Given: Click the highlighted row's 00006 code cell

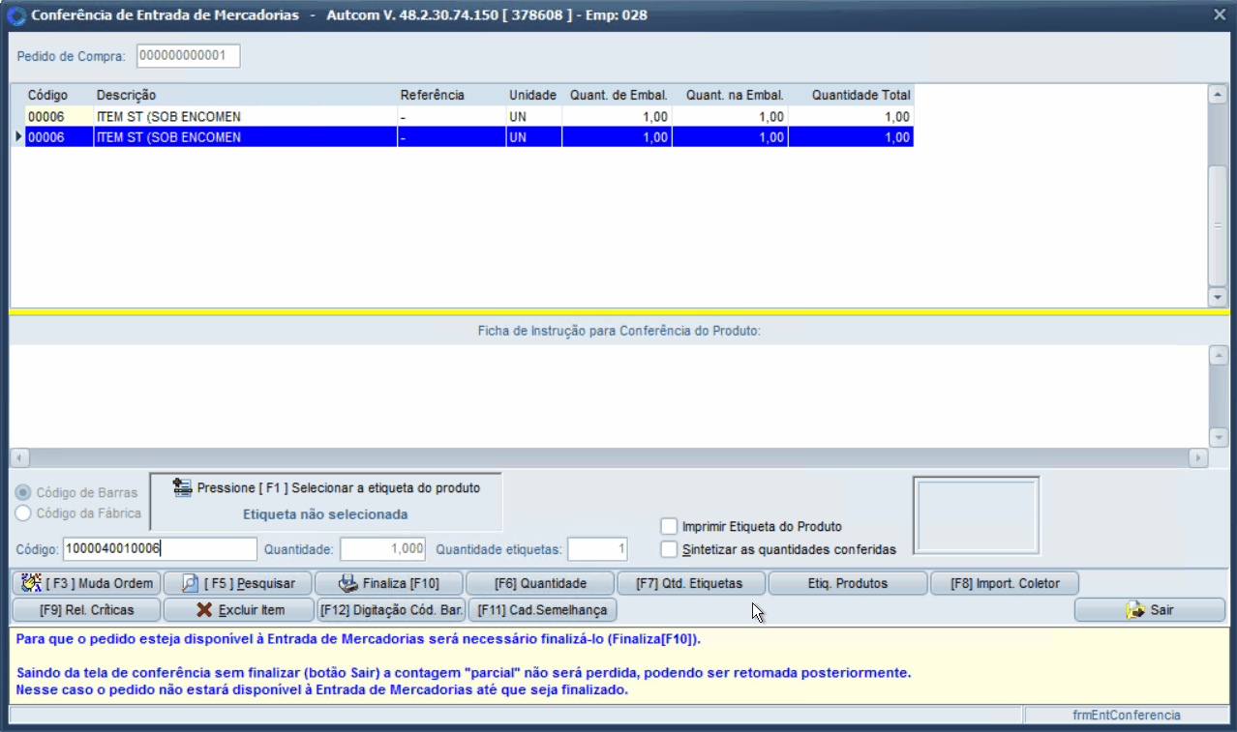Looking at the screenshot, I should [x=58, y=137].
